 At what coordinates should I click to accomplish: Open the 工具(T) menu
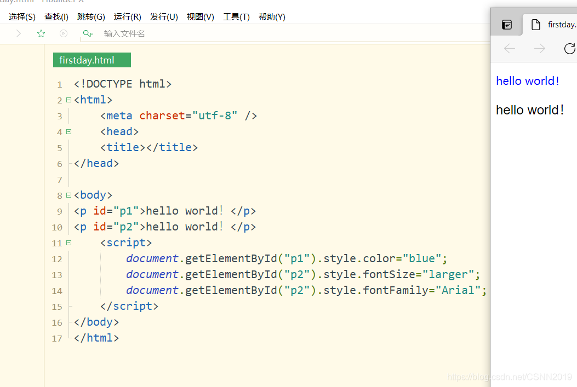[236, 17]
